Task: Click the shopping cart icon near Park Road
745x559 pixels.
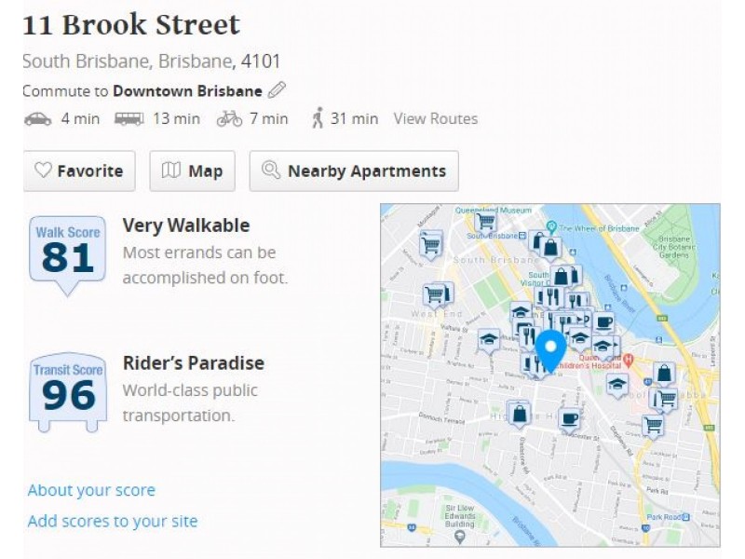Action: coord(652,422)
